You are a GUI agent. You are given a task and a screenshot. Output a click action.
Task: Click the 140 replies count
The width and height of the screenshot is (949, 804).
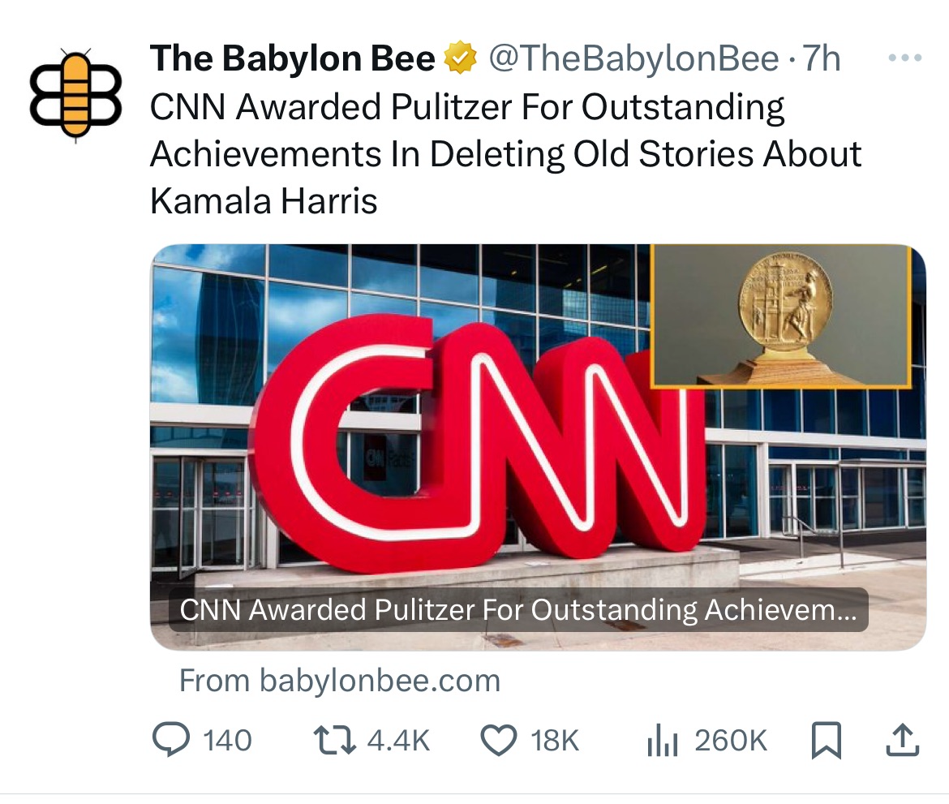point(227,740)
